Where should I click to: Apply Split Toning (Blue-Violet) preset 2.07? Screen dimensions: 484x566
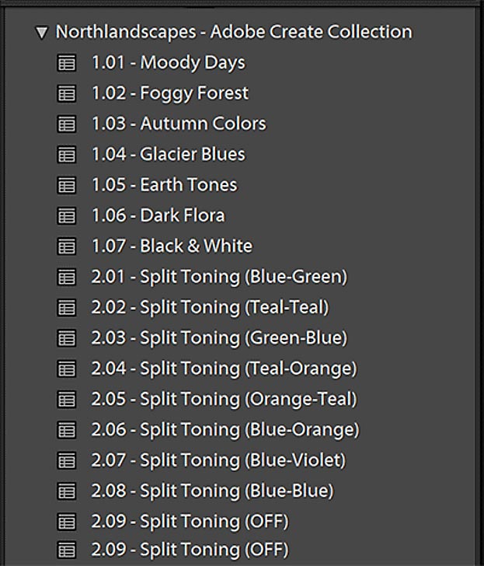coord(218,460)
